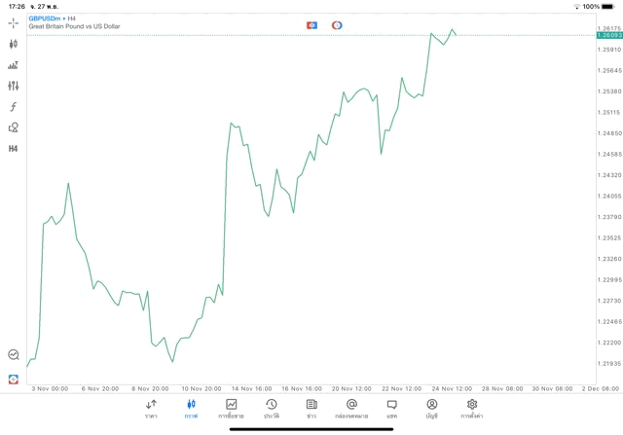623x435 pixels.
Task: Open the chart search magnifier icon
Action: (x=14, y=355)
